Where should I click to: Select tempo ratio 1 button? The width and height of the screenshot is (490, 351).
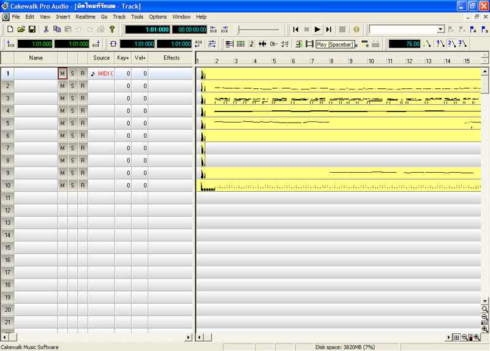(440, 43)
